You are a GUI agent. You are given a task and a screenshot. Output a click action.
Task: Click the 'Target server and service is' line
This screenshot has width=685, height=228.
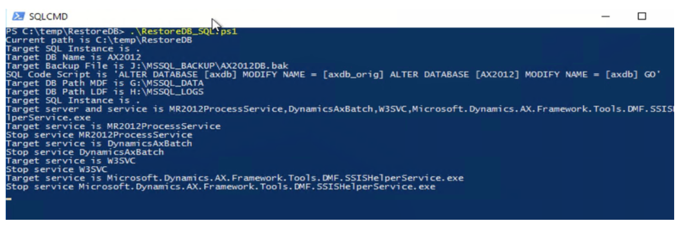pos(340,109)
